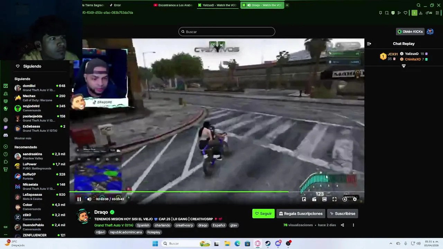Open Twitch in the browser sidebar
The image size is (443, 249).
[x=6, y=128]
